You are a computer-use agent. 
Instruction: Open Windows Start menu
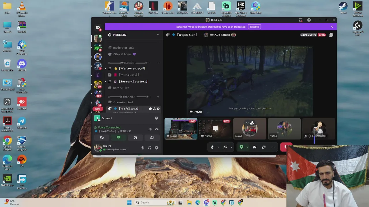(x=129, y=202)
